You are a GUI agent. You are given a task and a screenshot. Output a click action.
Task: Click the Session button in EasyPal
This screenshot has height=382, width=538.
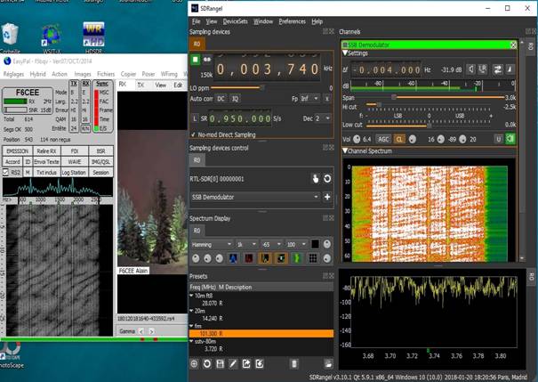pos(100,172)
